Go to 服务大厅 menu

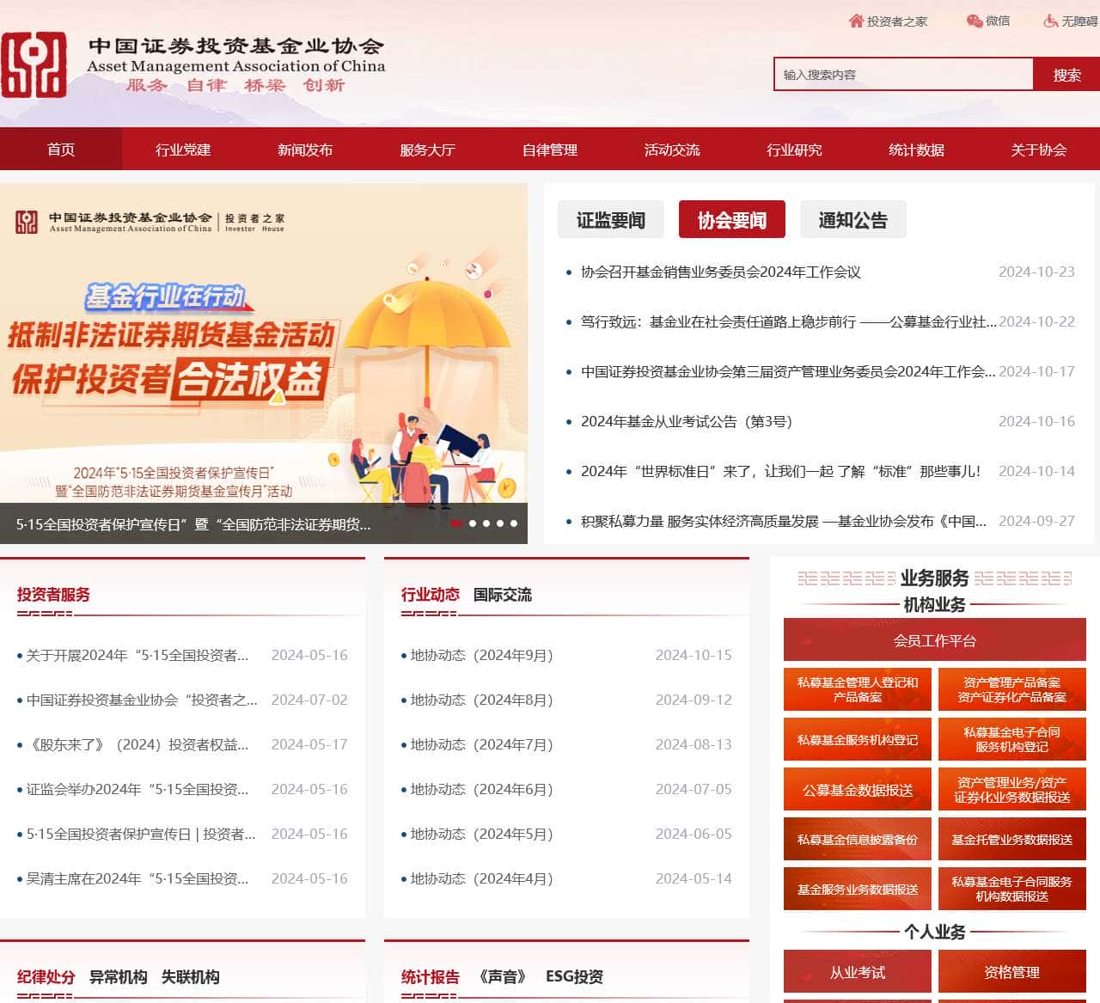coord(427,150)
